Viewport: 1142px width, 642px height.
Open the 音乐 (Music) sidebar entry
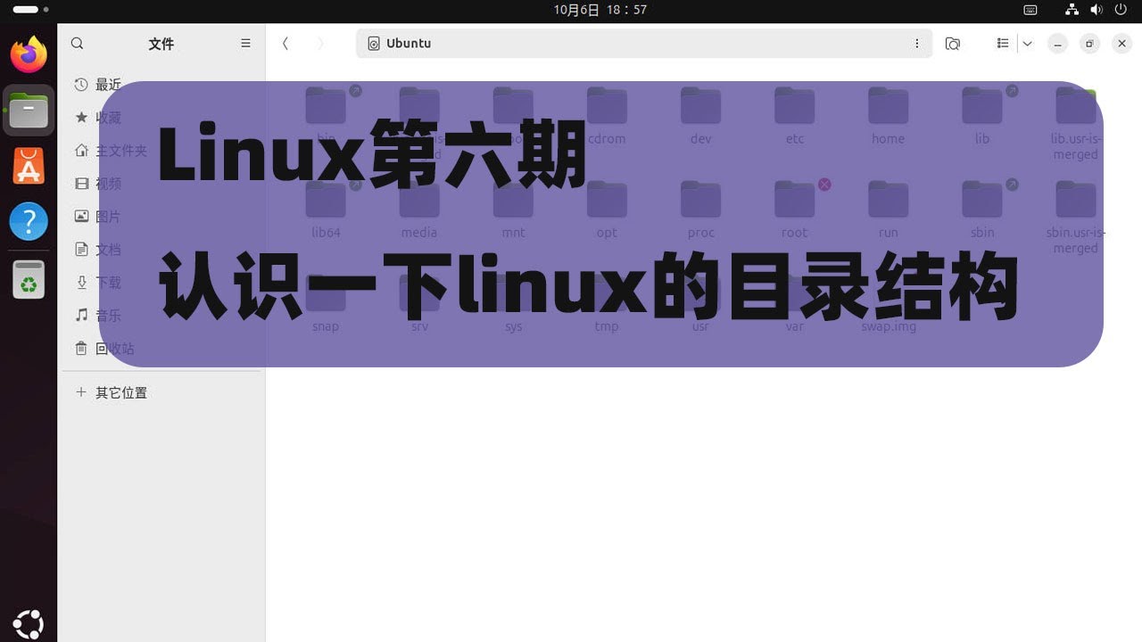(x=161, y=316)
